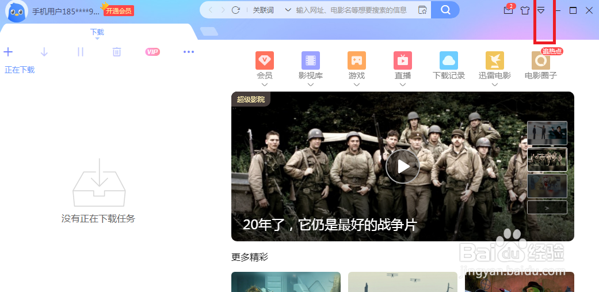Screen dimensions: 599x292
Task: Click the 迅雷电影 bird icon
Action: [495, 60]
